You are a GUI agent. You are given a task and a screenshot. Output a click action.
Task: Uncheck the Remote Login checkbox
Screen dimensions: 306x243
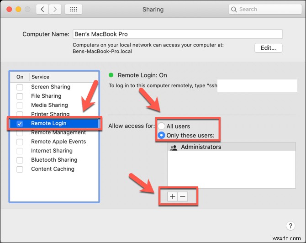pyautogui.click(x=20, y=123)
